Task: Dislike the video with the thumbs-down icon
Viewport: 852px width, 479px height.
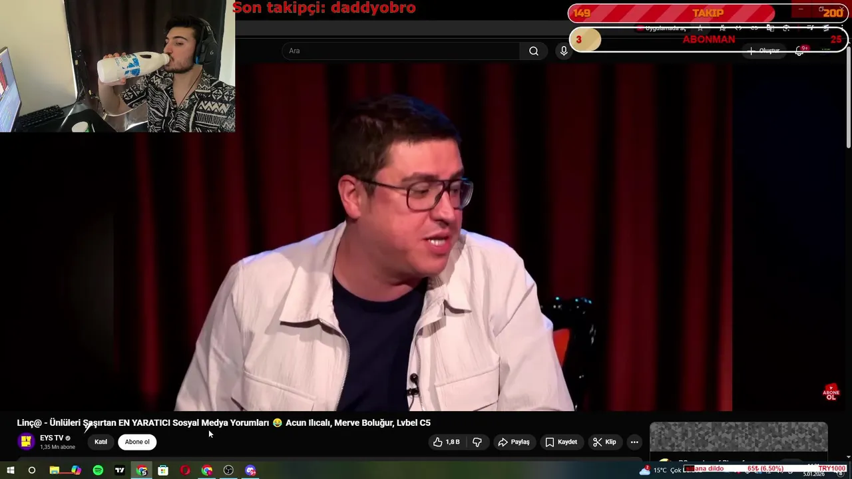Action: coord(477,442)
